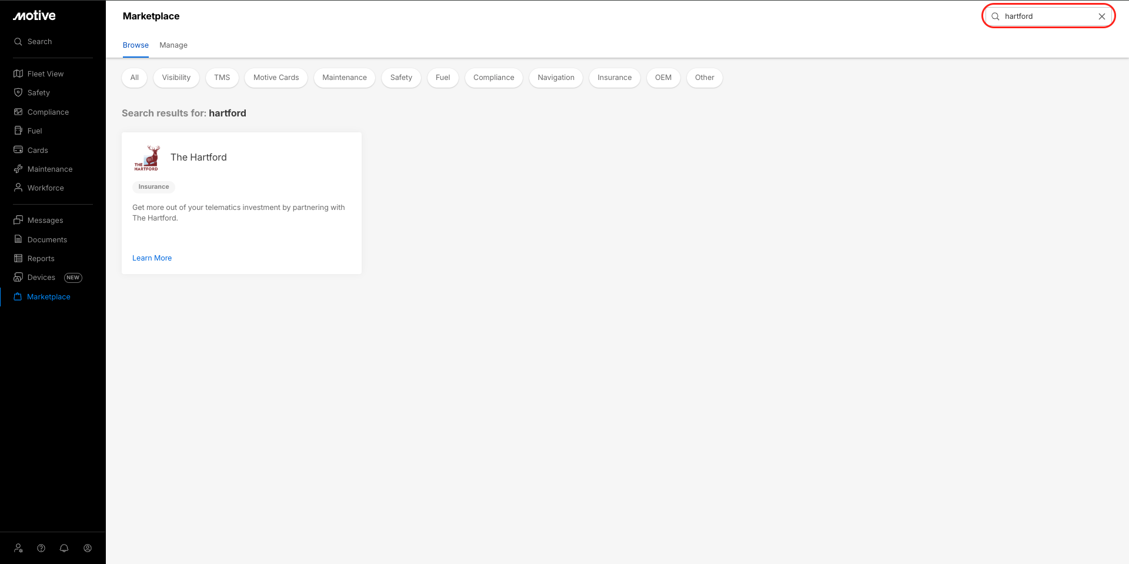Select the All category filter

click(x=135, y=78)
